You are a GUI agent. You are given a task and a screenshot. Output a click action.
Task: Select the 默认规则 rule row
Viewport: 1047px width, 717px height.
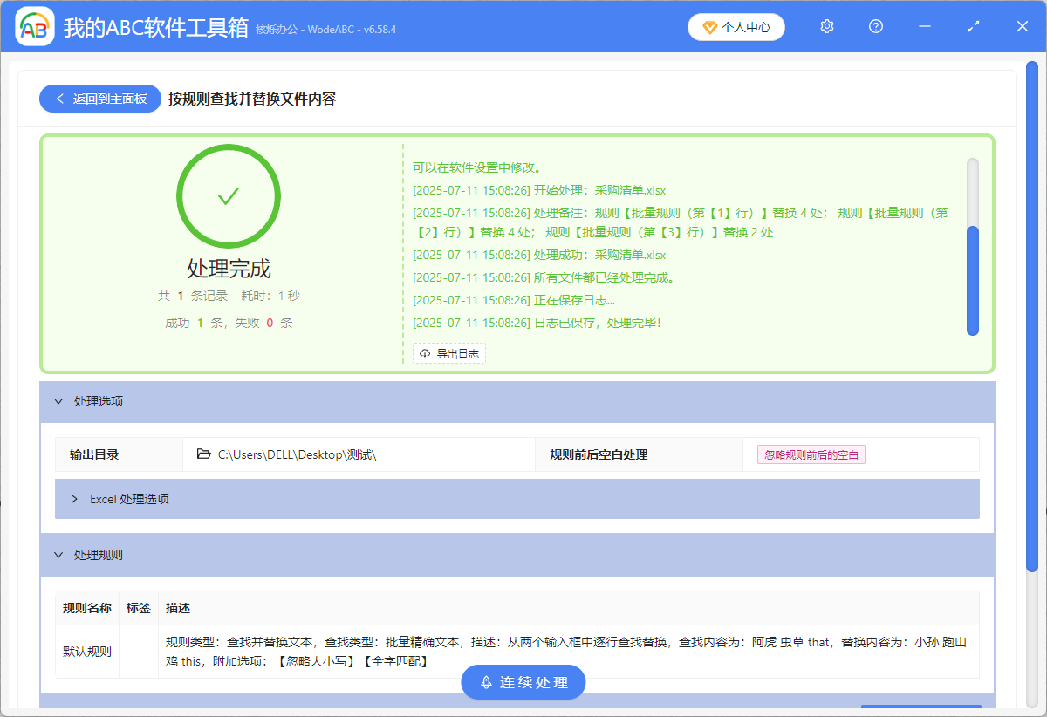[87, 651]
